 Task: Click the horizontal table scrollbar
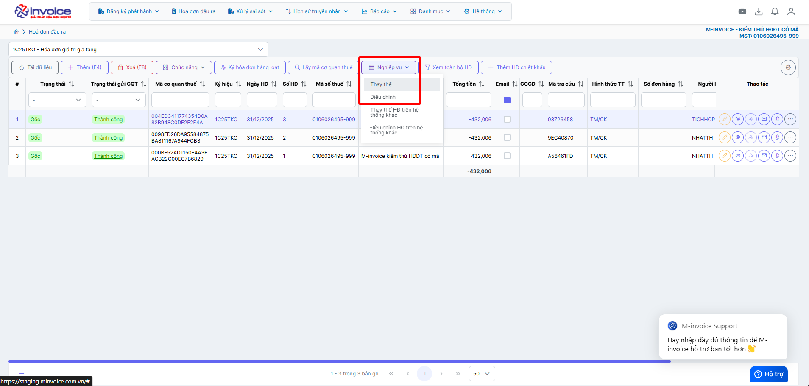coord(339,361)
